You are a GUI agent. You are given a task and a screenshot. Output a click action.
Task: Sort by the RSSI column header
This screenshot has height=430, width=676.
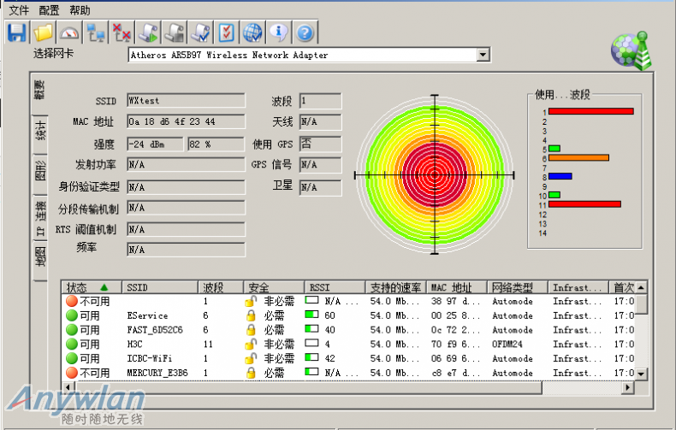[x=335, y=287]
